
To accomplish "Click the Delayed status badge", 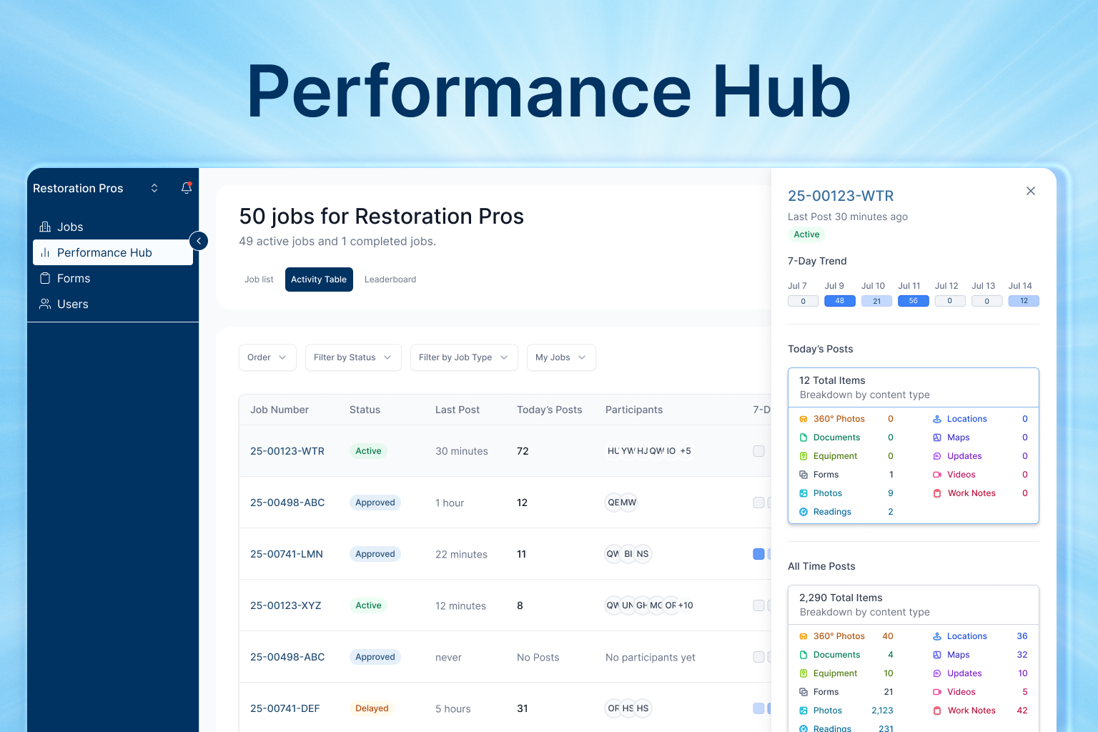I will tap(372, 708).
